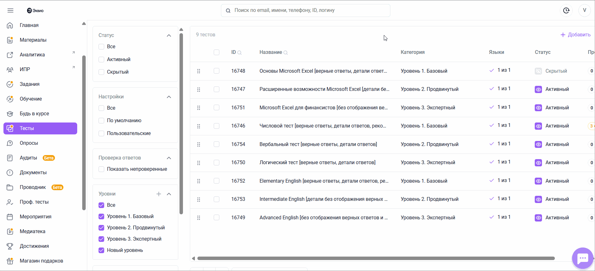Click the Категория column header
Viewport: 595px width, 271px height.
pos(413,52)
